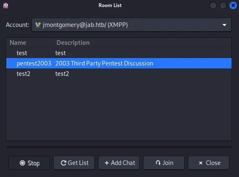Click the x icon on the Close button
The image size is (239, 177).
pos(201,163)
